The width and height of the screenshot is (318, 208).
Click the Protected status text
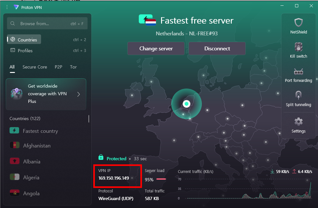[x=117, y=159]
